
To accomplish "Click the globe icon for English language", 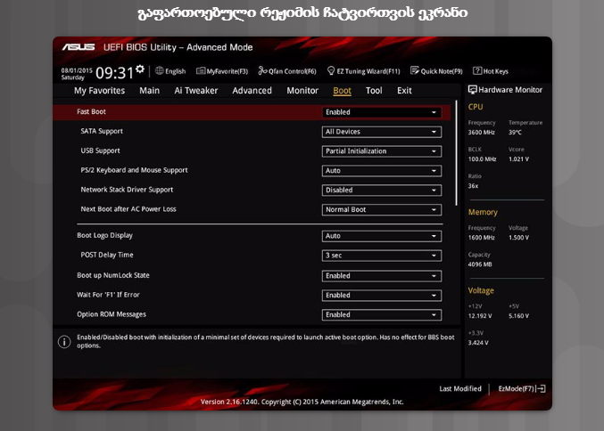I will (x=160, y=71).
